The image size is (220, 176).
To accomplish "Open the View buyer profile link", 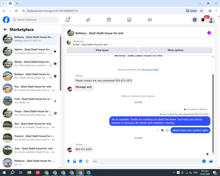I will [150, 70].
